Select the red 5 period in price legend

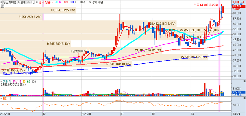pos(52,3)
